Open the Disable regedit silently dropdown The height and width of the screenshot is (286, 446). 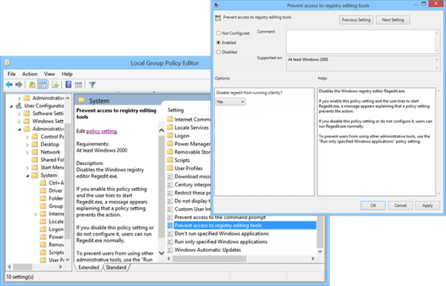(230, 102)
